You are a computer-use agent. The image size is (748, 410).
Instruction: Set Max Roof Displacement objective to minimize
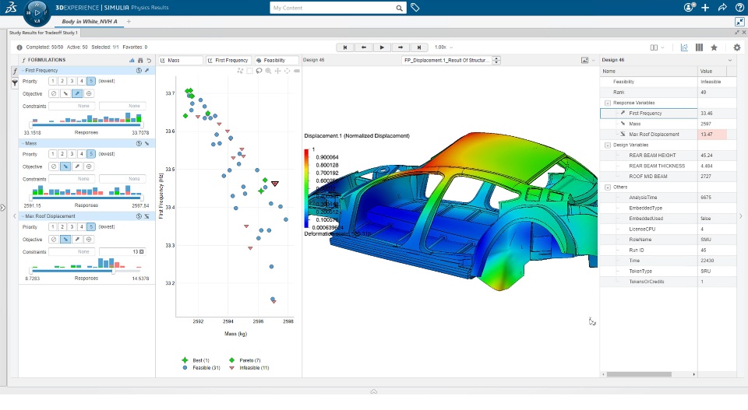click(65, 240)
